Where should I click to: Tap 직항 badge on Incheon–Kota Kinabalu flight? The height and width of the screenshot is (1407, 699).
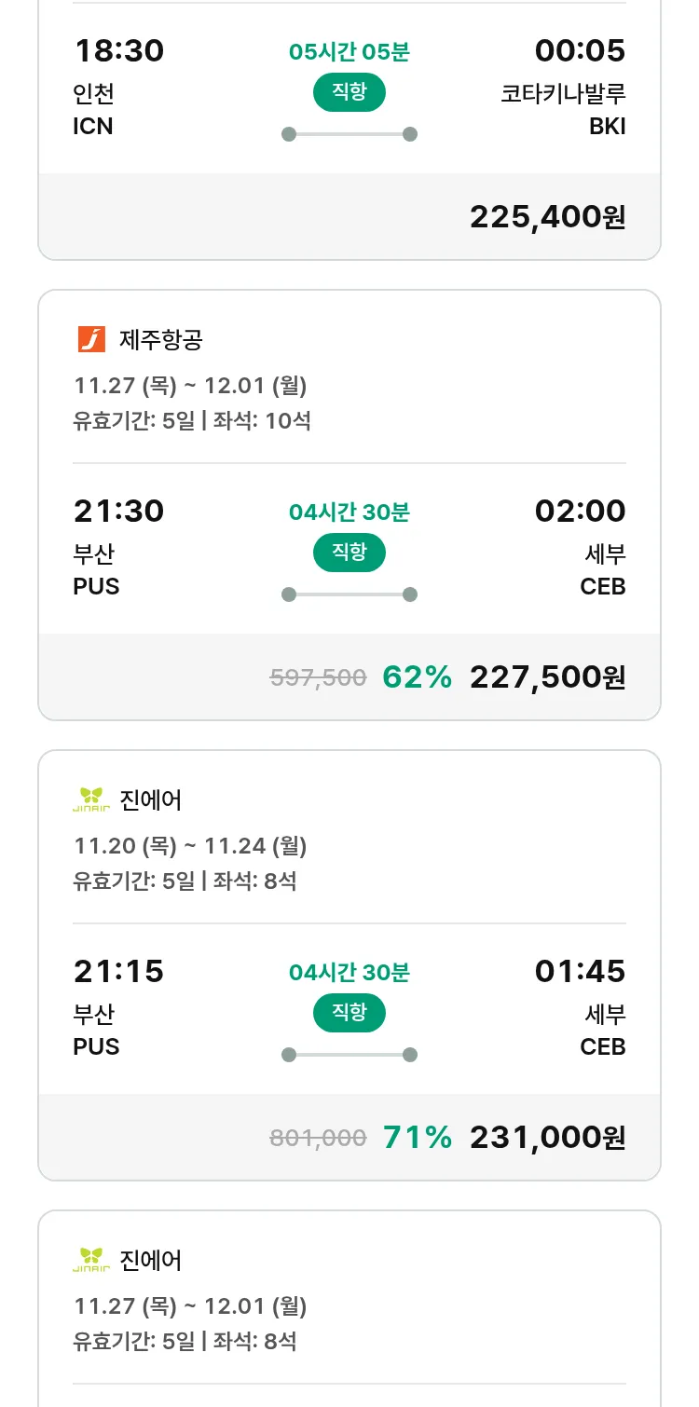(x=349, y=92)
